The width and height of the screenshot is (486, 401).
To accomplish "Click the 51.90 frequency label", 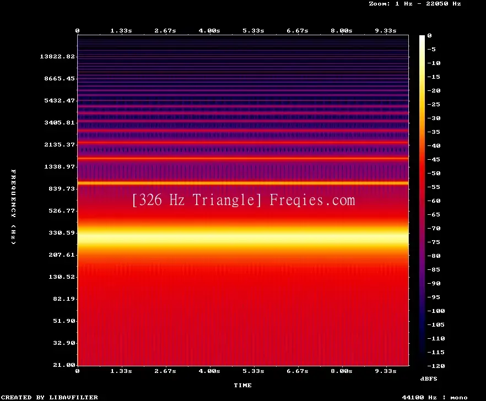I will (x=64, y=321).
